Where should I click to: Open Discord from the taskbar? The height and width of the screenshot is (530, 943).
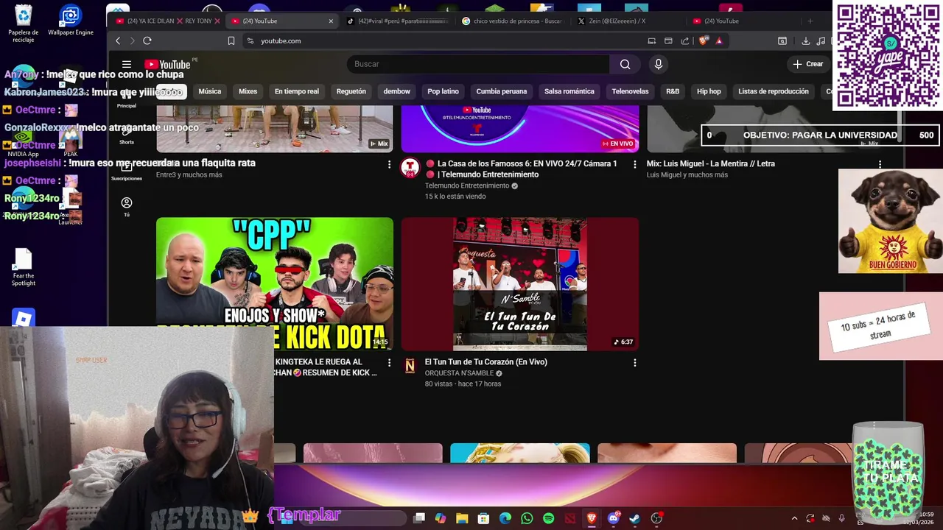point(613,518)
